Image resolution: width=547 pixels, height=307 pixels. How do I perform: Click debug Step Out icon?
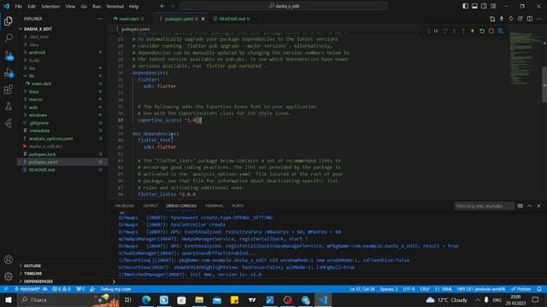tap(463, 31)
